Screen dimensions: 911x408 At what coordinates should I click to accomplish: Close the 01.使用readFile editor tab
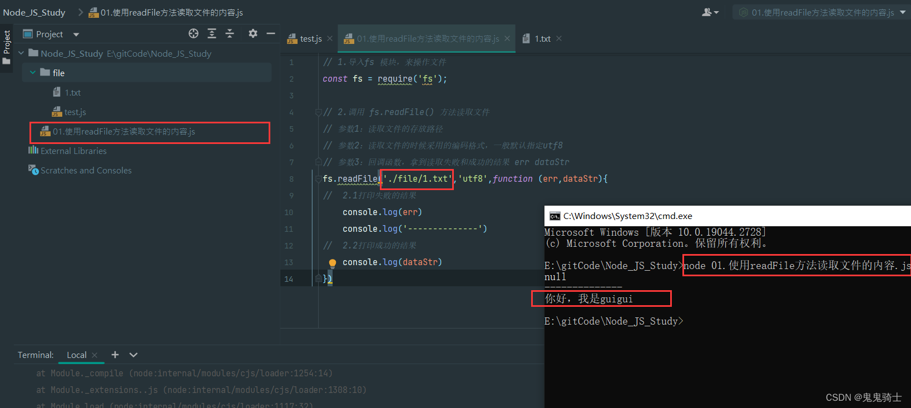pos(507,38)
